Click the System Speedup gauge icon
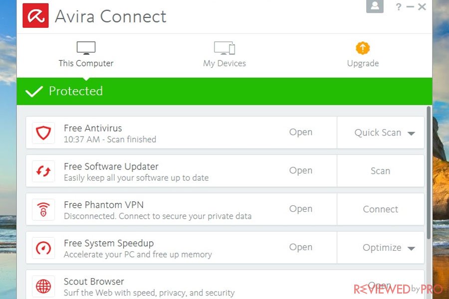The image size is (449, 299). [43, 248]
